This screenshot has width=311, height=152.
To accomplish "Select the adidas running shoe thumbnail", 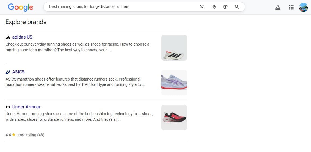I will coord(174,48).
